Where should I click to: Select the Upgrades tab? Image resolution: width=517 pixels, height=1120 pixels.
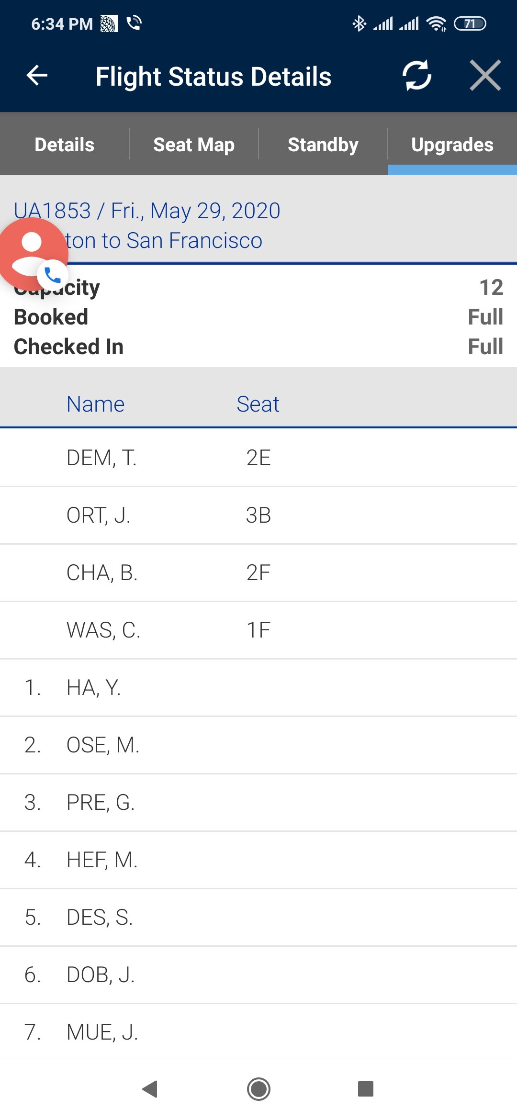[452, 145]
